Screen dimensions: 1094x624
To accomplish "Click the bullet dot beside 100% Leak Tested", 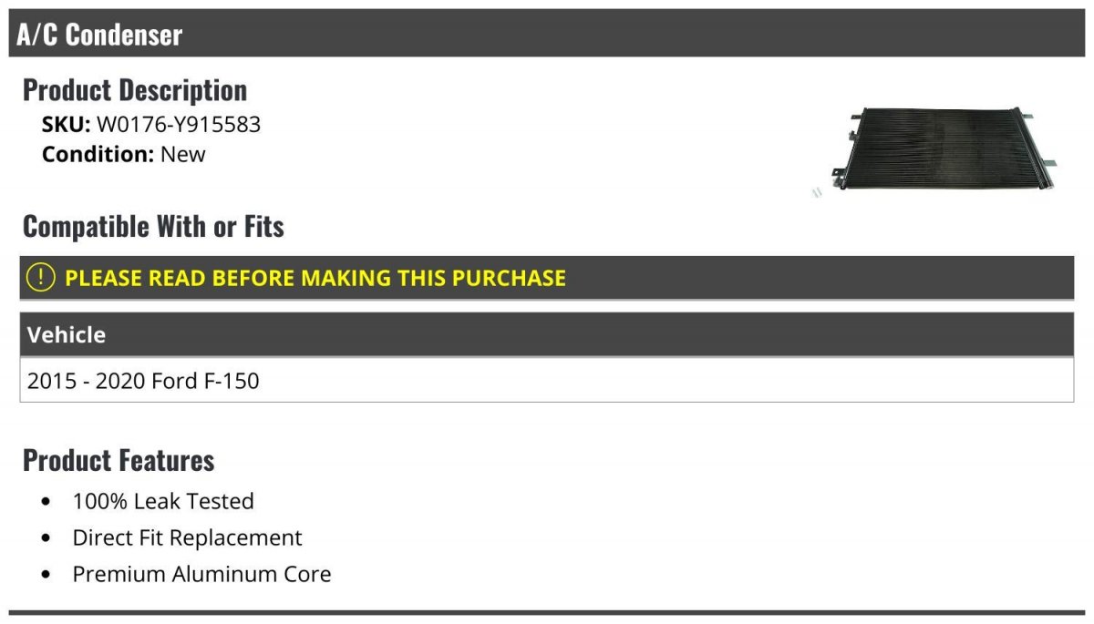I will (x=46, y=502).
